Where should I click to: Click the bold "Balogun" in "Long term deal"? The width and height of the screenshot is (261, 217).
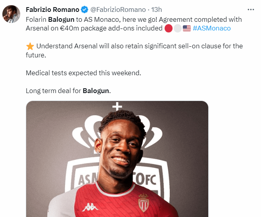pos(96,91)
